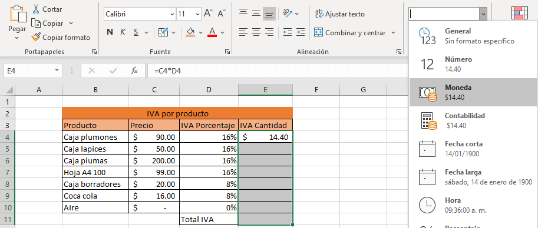Open the font size 11 dropdown
The height and width of the screenshot is (228, 538).
[x=197, y=14]
